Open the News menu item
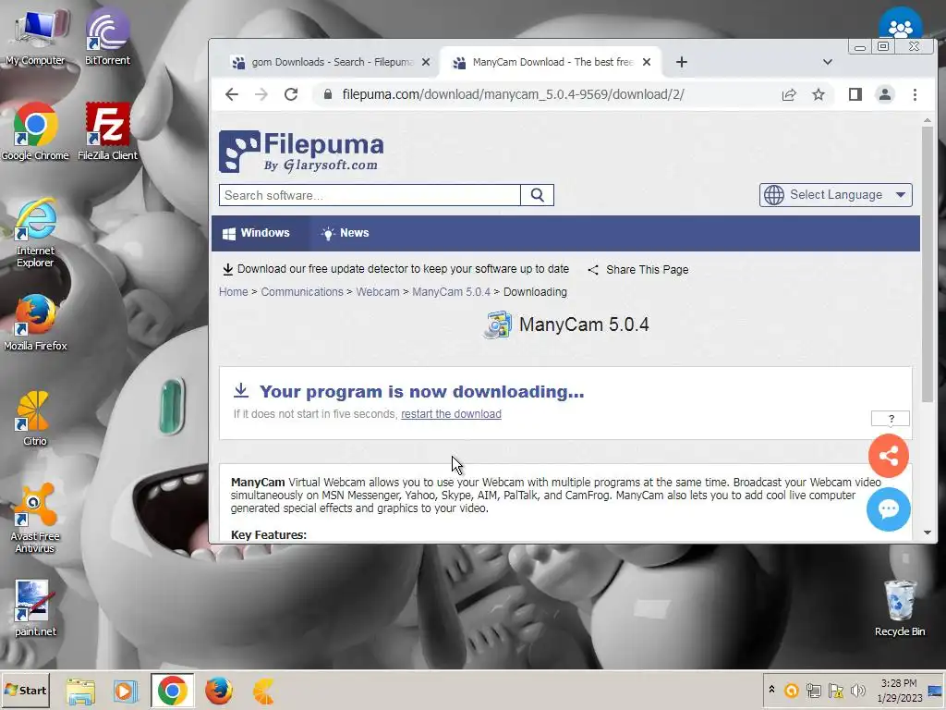This screenshot has width=946, height=710. point(346,233)
